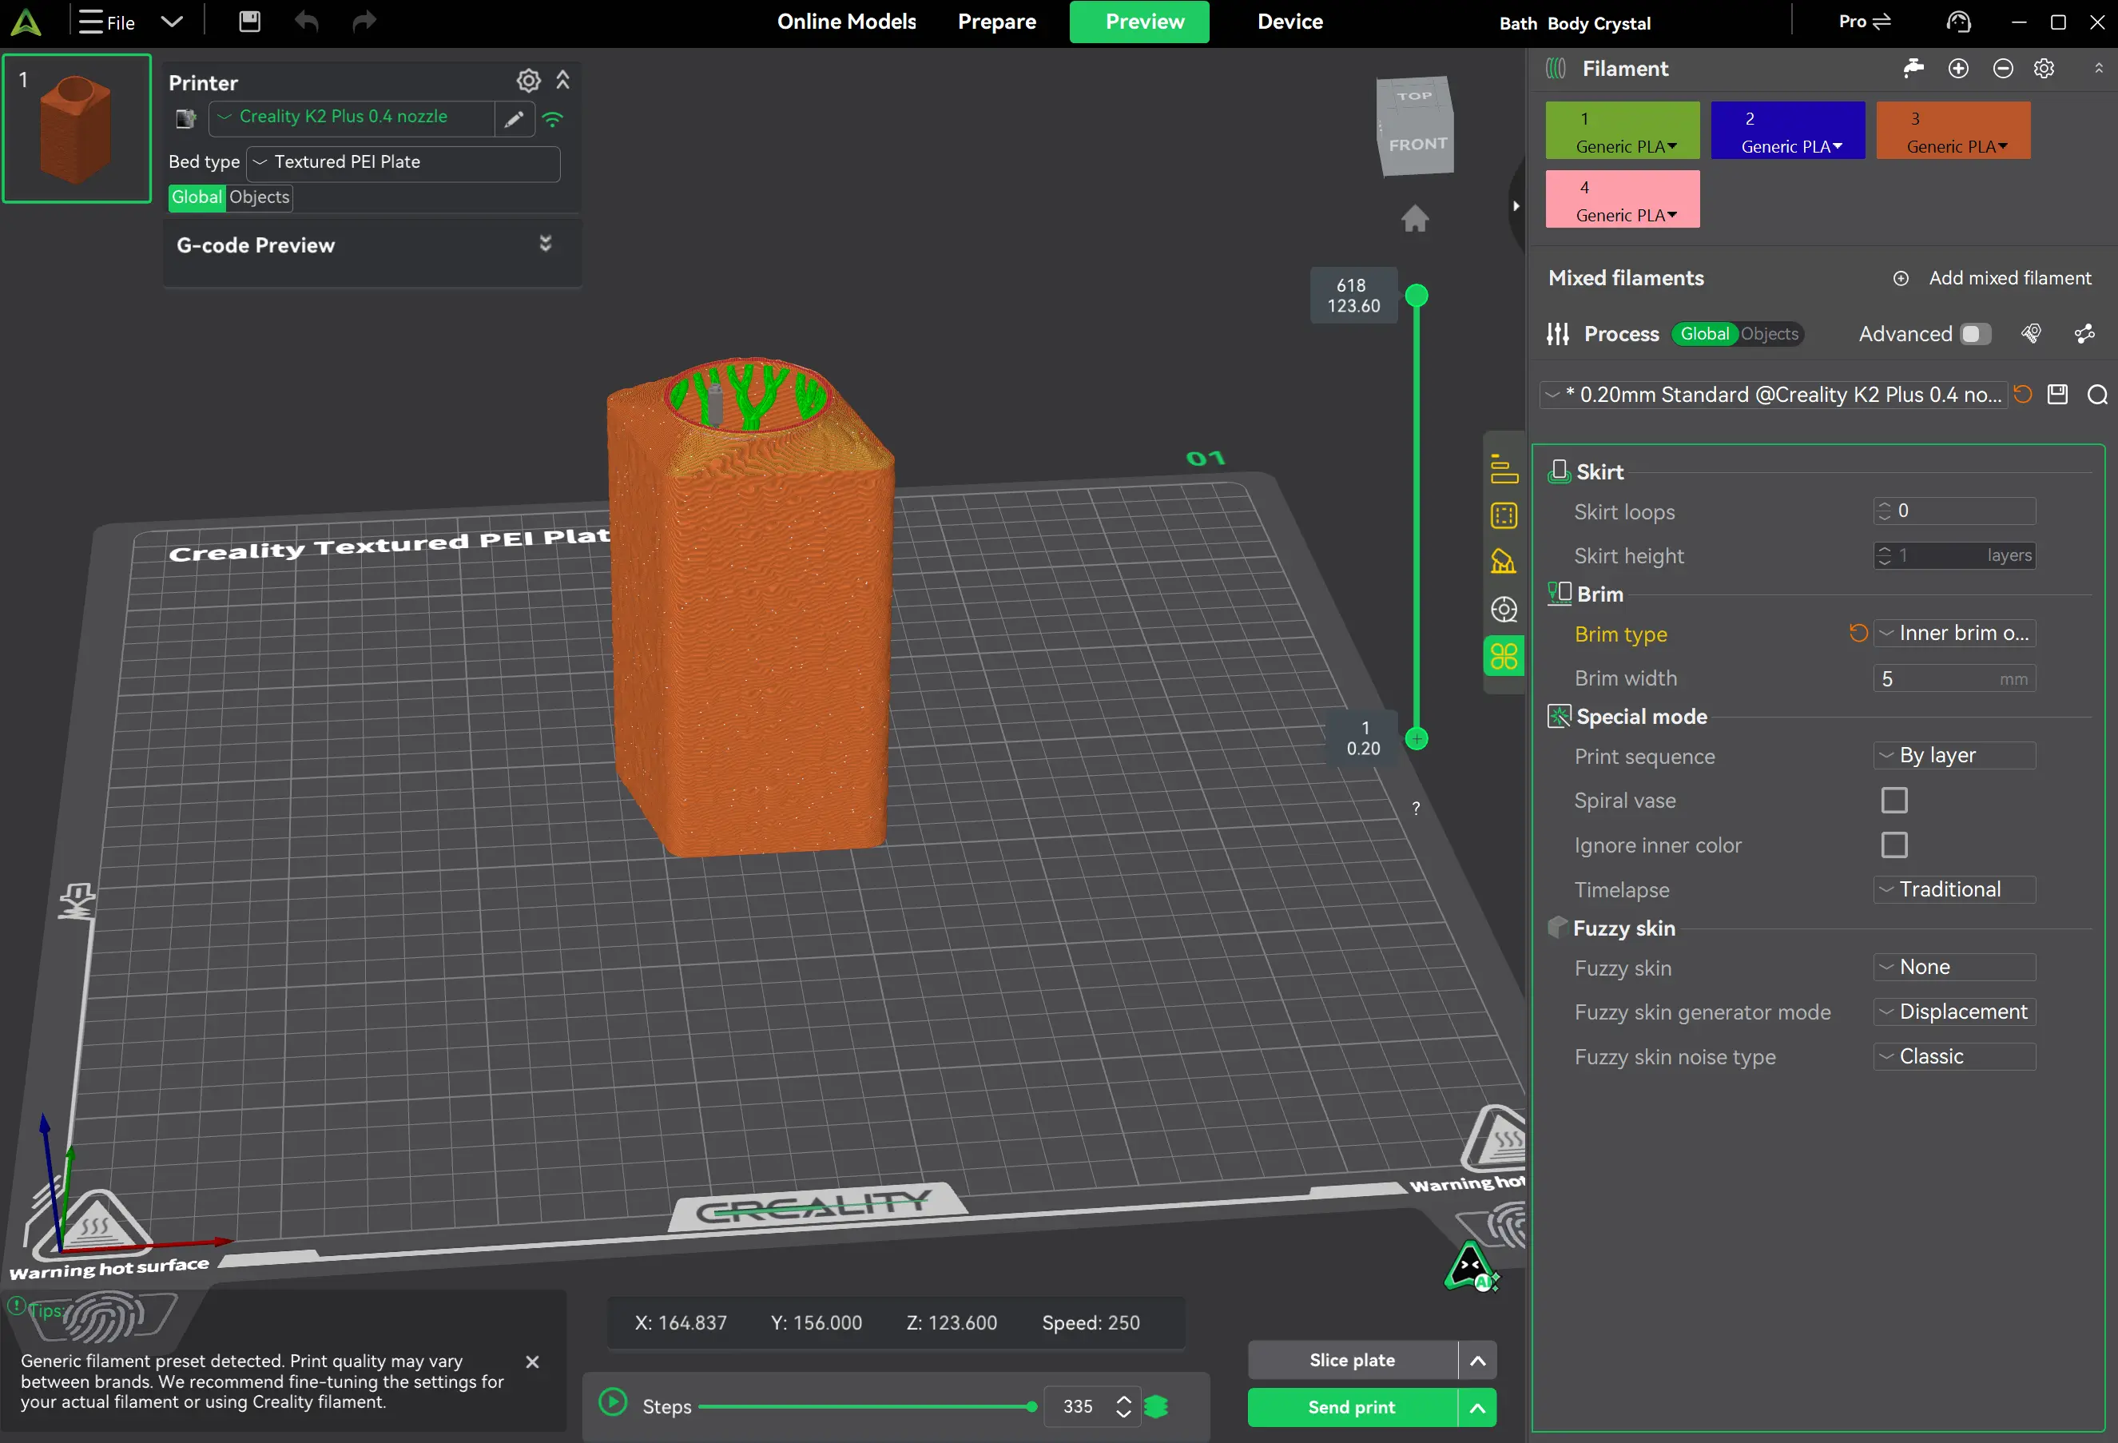
Task: Enable the Spiral vase checkbox
Action: 1893,801
